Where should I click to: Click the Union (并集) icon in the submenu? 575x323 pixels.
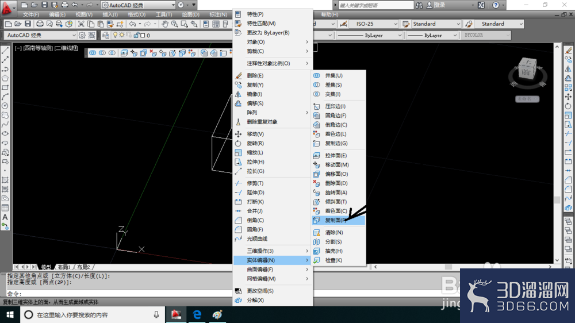point(316,75)
